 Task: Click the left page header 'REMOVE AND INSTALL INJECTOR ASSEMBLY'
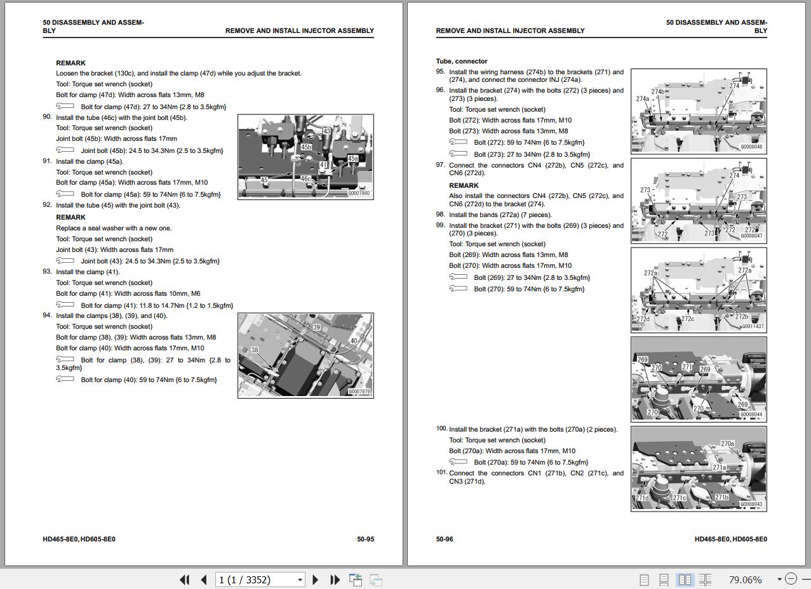[300, 30]
